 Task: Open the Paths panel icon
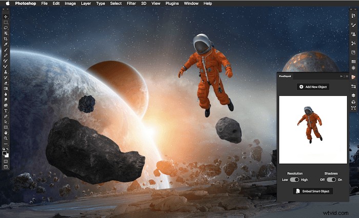[353, 108]
